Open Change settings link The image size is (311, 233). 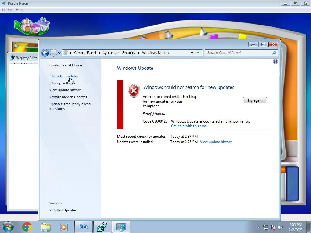pyautogui.click(x=62, y=83)
